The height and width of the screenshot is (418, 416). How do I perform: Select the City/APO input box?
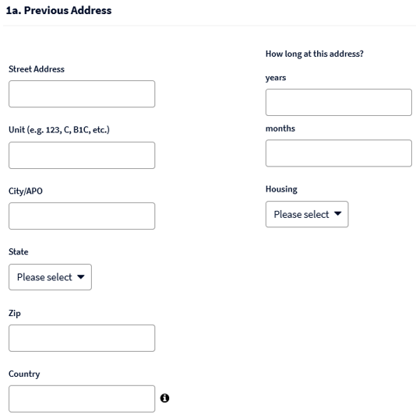tap(82, 216)
